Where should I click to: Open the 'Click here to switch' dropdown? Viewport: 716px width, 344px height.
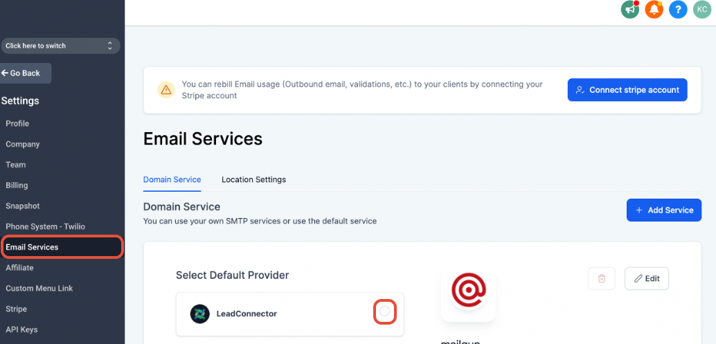60,46
